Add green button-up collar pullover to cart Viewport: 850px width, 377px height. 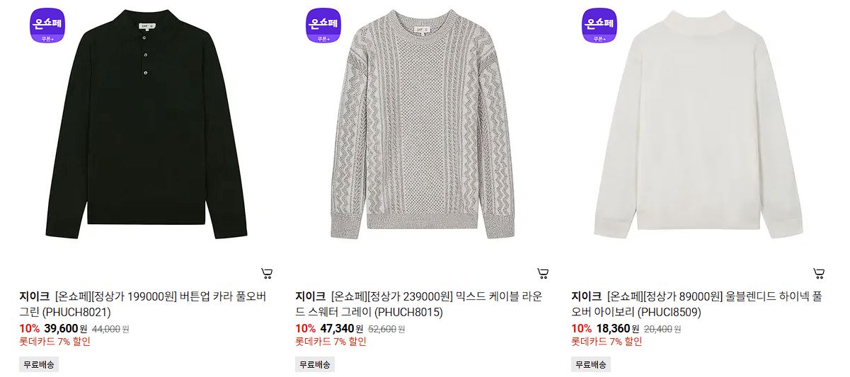coord(267,273)
